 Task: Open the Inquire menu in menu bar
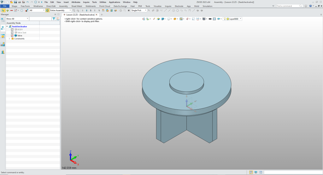86,2
